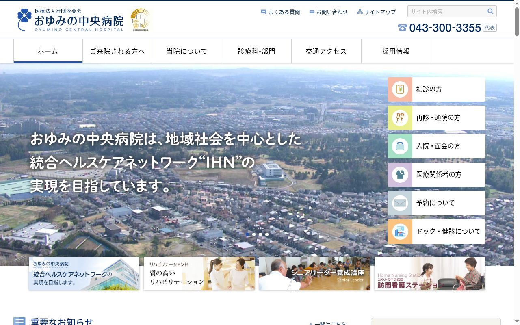
Task: Select the third carousel slide dot
Action: pyautogui.click(x=260, y=234)
